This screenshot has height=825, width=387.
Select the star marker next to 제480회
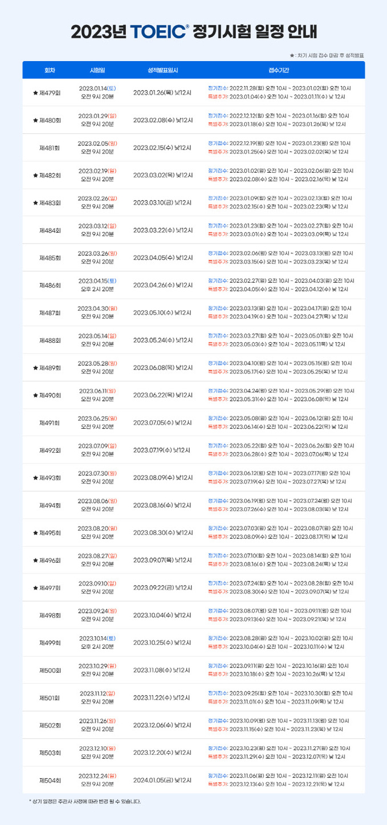(35, 120)
